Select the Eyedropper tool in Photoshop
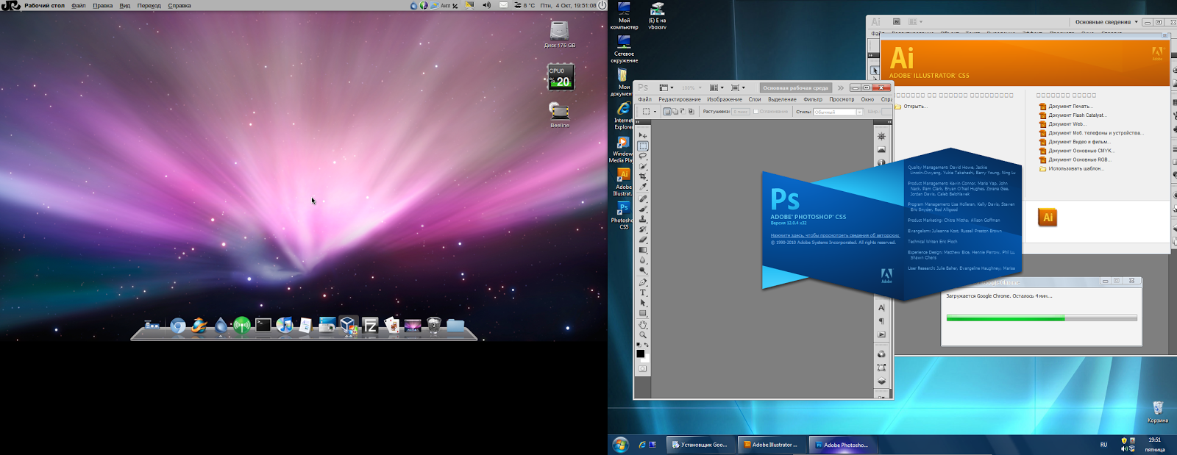The width and height of the screenshot is (1177, 455). pos(643,187)
